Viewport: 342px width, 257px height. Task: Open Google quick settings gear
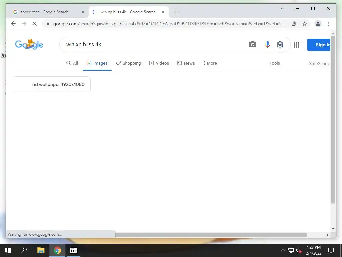[x=280, y=45]
